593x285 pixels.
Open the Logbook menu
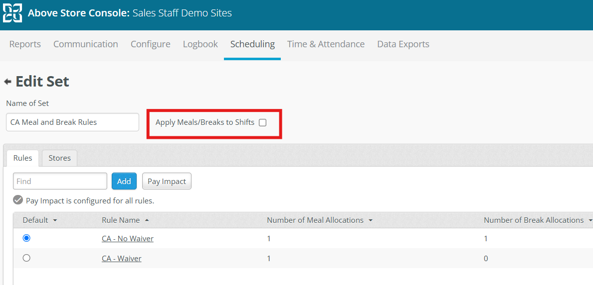200,44
